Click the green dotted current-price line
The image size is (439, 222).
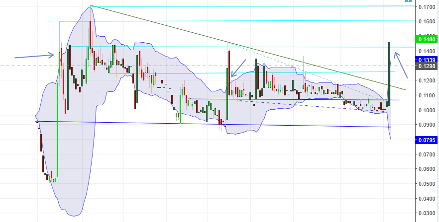[207, 39]
